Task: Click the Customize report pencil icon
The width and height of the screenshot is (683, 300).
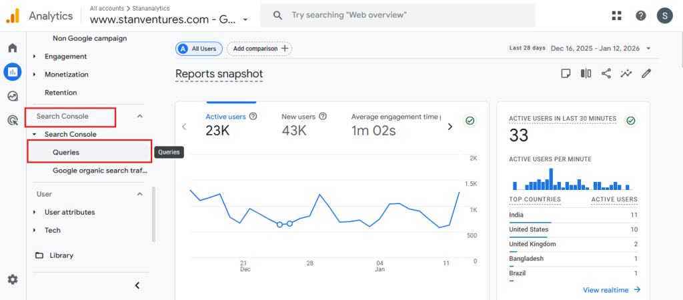Action: pyautogui.click(x=646, y=73)
